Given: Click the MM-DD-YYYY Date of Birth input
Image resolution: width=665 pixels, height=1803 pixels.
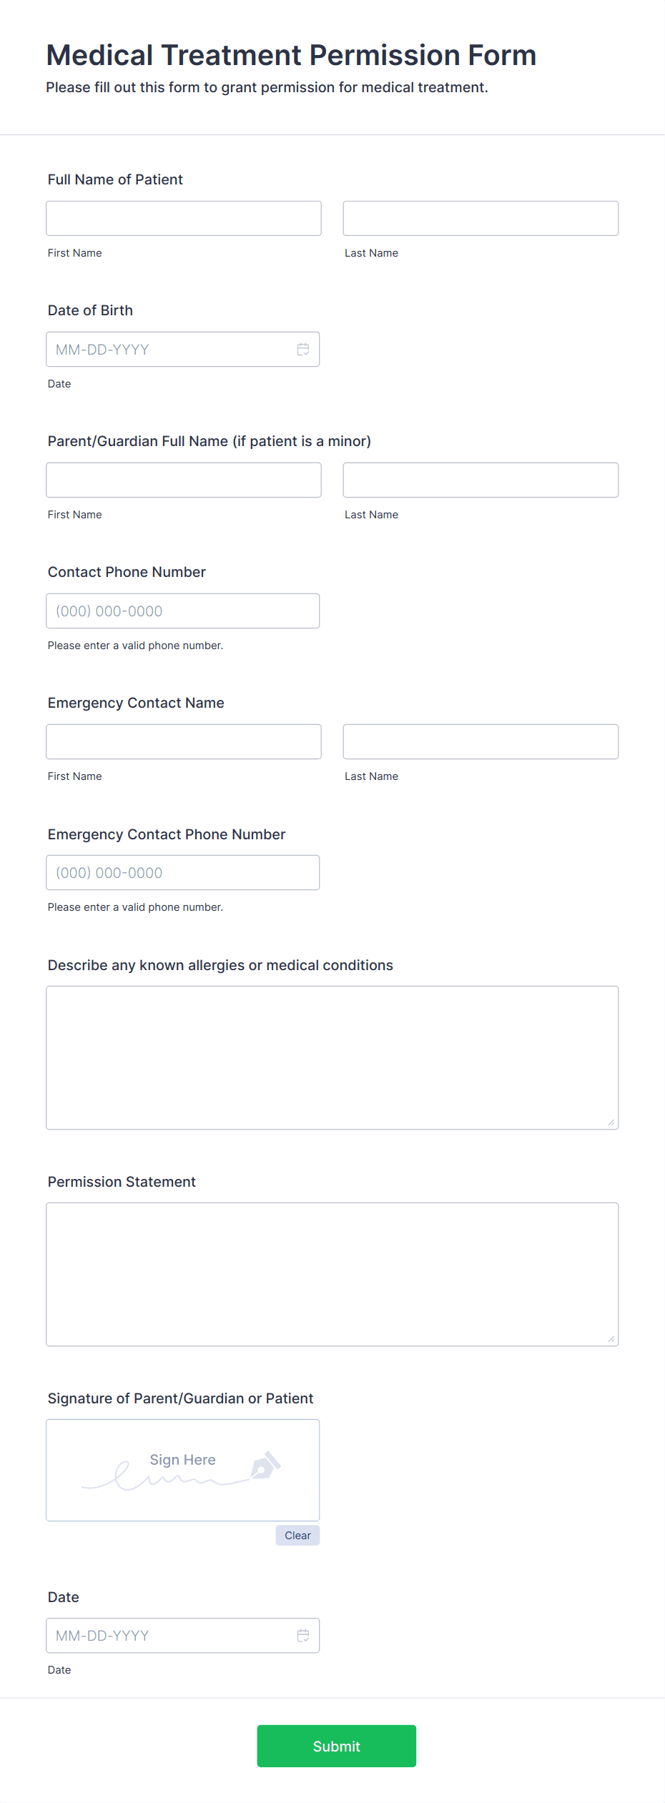Looking at the screenshot, I should (164, 349).
